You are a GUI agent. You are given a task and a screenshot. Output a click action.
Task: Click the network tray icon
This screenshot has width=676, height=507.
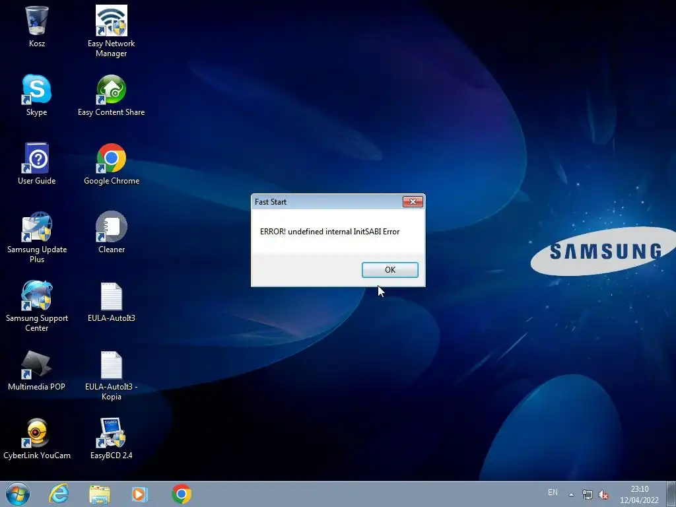pos(587,494)
